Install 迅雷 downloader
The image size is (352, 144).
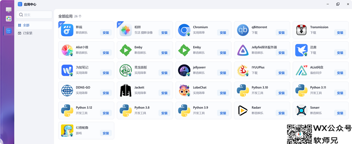[x=340, y=53]
